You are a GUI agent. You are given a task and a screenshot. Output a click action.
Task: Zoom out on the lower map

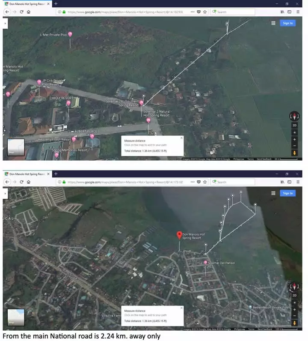coord(295,316)
